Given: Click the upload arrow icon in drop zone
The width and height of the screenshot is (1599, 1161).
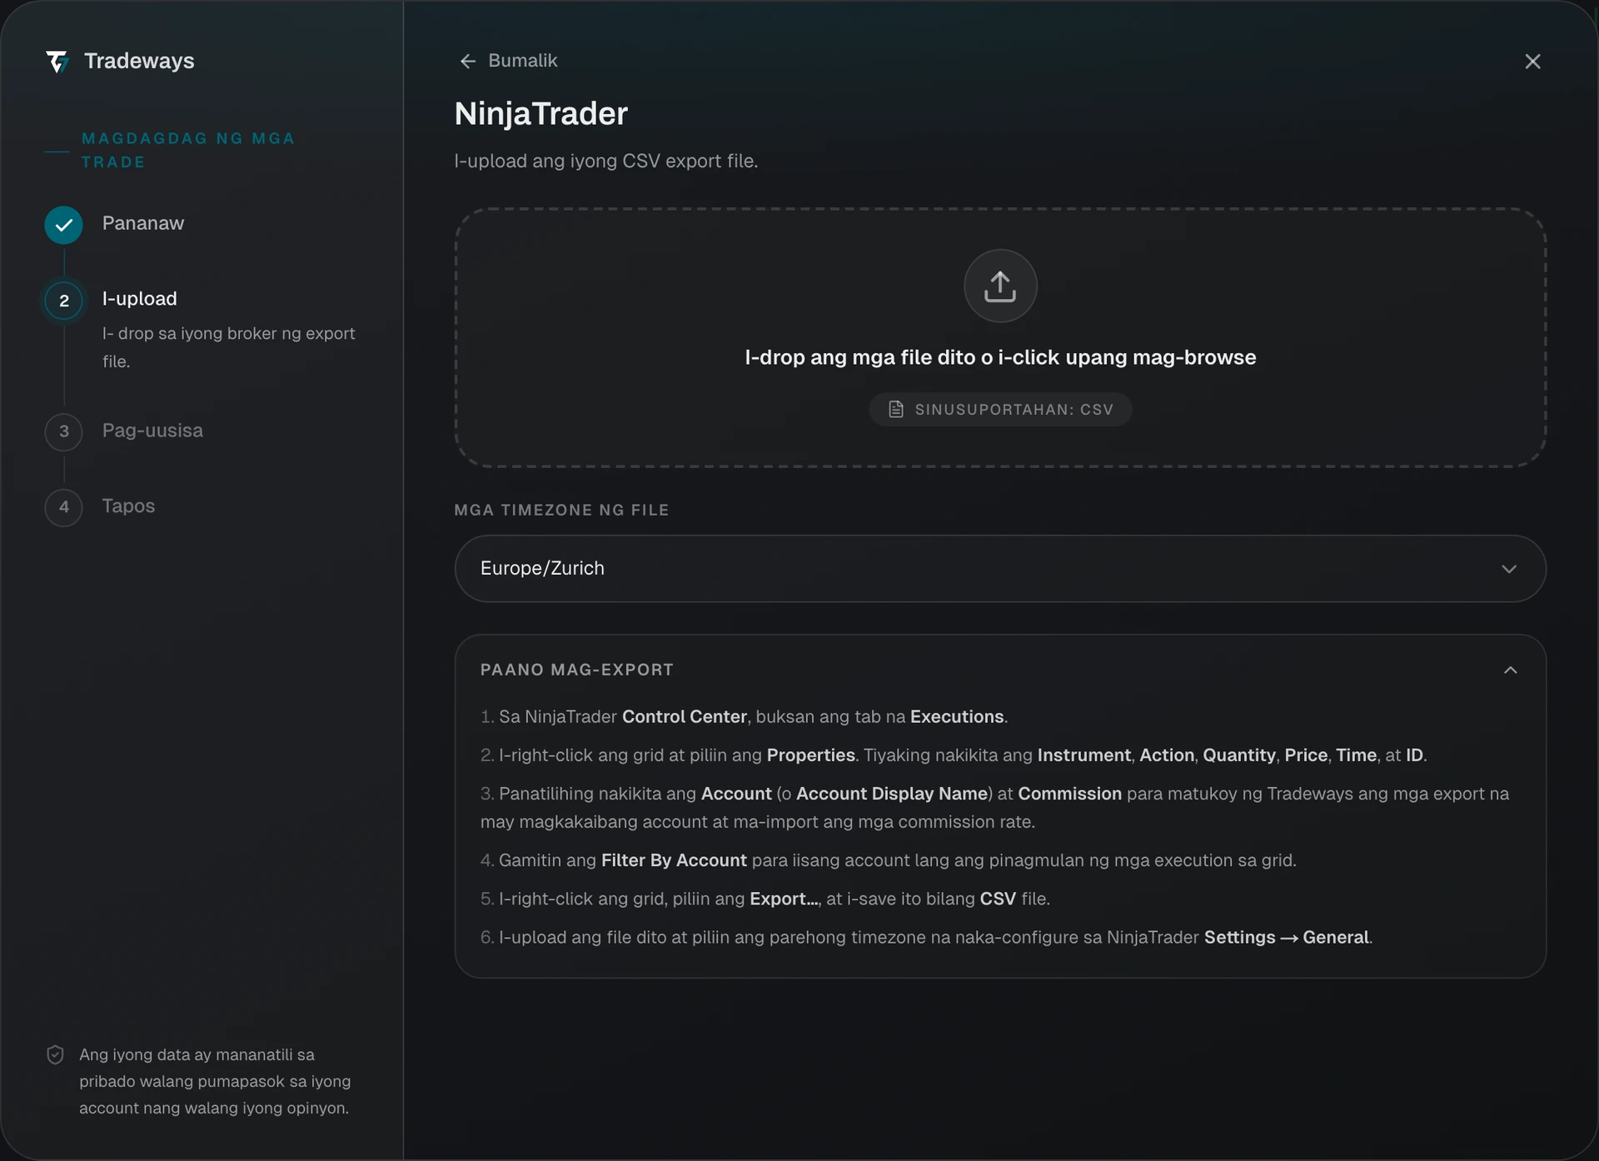Looking at the screenshot, I should 1000,286.
